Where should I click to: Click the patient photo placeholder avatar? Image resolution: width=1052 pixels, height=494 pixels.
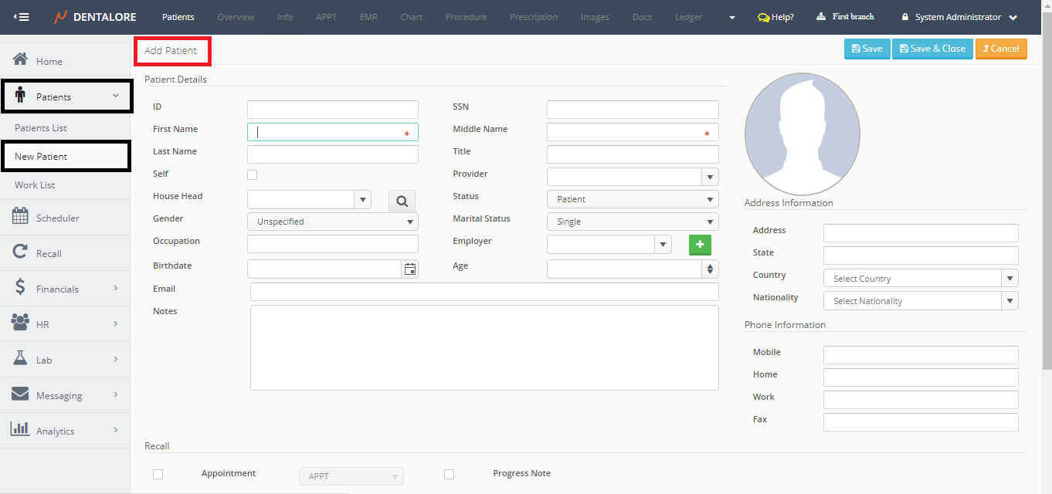coord(802,134)
